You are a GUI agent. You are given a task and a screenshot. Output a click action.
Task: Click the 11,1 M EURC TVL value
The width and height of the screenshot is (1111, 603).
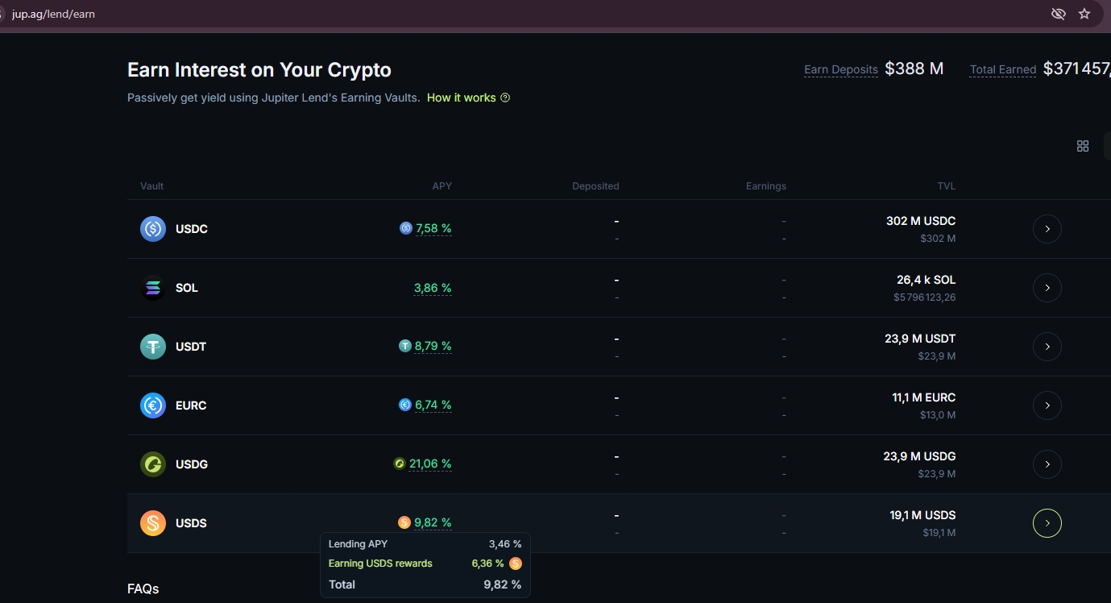[x=923, y=397]
